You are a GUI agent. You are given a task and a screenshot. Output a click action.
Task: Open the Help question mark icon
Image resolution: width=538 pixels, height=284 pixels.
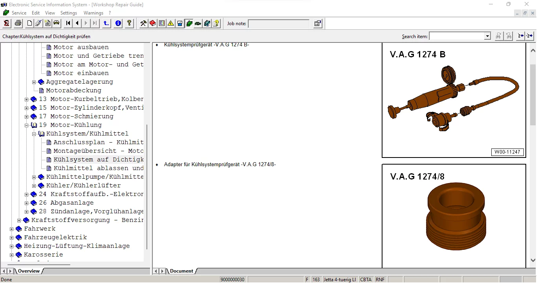(x=129, y=23)
